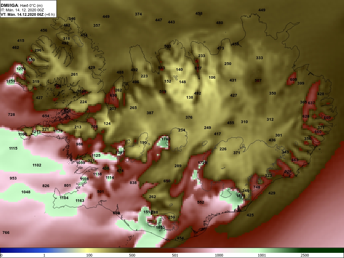Click the map value 374

(x=138, y=14)
